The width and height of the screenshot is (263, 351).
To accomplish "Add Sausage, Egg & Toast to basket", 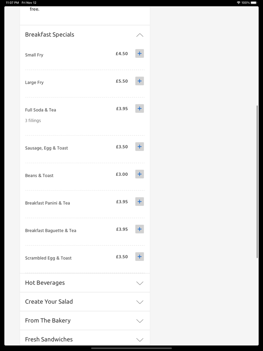I will click(x=139, y=147).
